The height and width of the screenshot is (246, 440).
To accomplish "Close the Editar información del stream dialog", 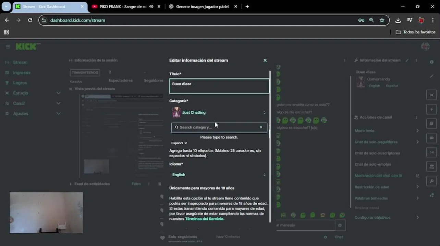I will click(265, 60).
